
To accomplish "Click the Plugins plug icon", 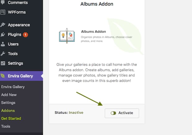I will (x=3, y=35).
